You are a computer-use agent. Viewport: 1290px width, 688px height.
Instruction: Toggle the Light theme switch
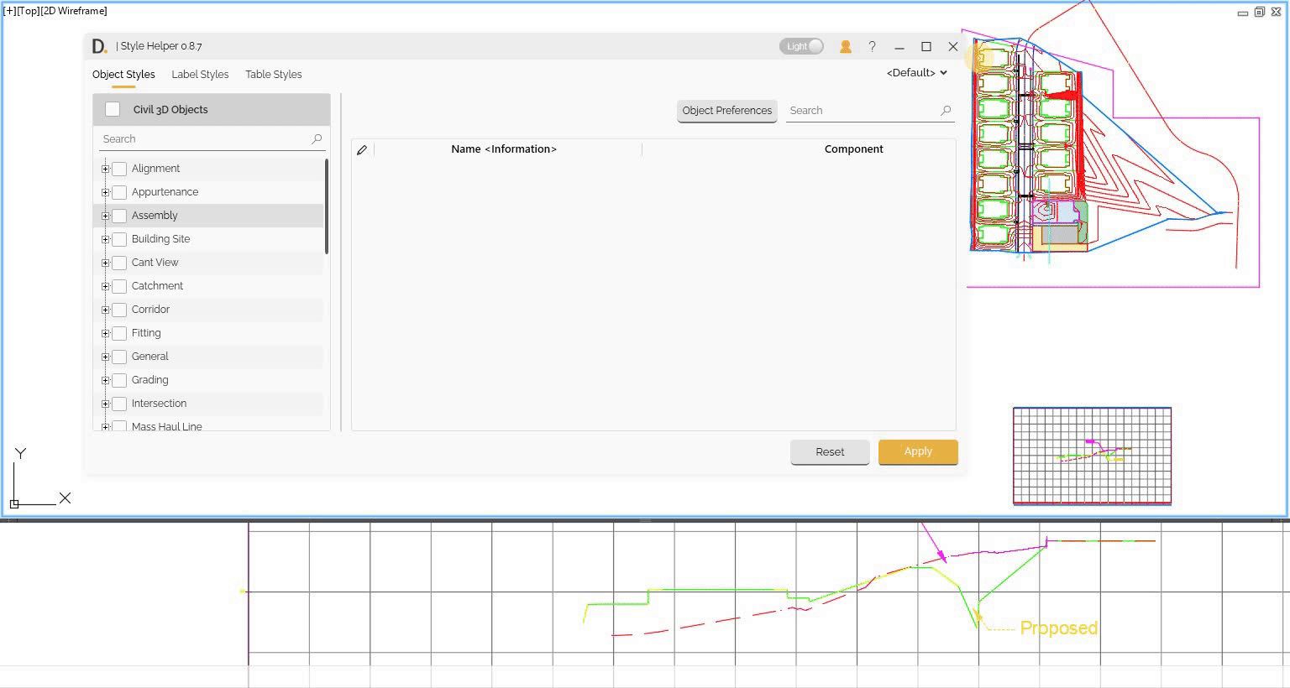[x=800, y=46]
